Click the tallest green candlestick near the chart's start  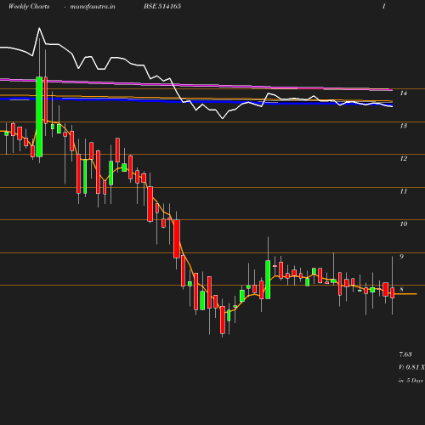click(39, 116)
